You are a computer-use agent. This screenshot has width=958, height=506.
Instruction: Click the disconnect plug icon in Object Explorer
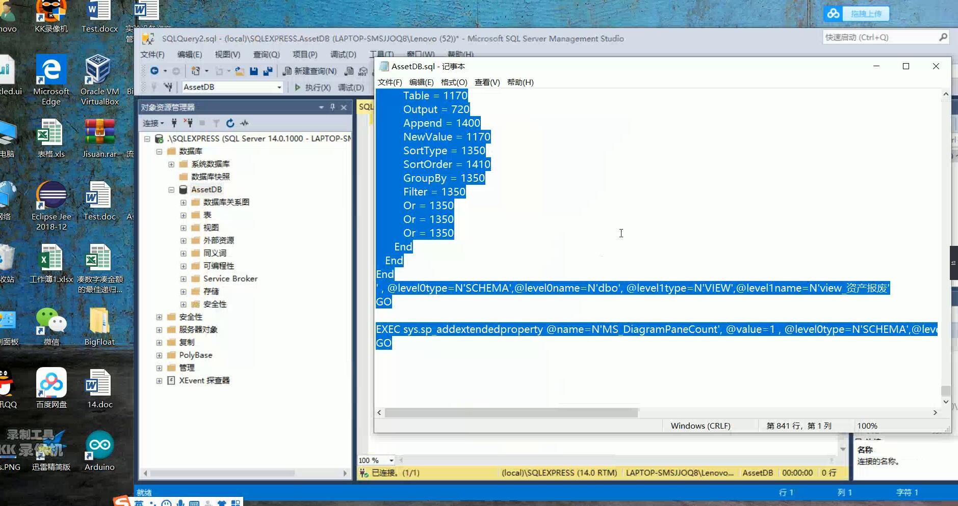pyautogui.click(x=188, y=123)
